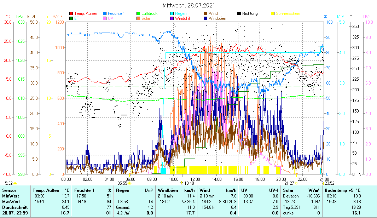Click the solar maximum value 1092
This screenshot has width=377, height=218.
(316, 202)
